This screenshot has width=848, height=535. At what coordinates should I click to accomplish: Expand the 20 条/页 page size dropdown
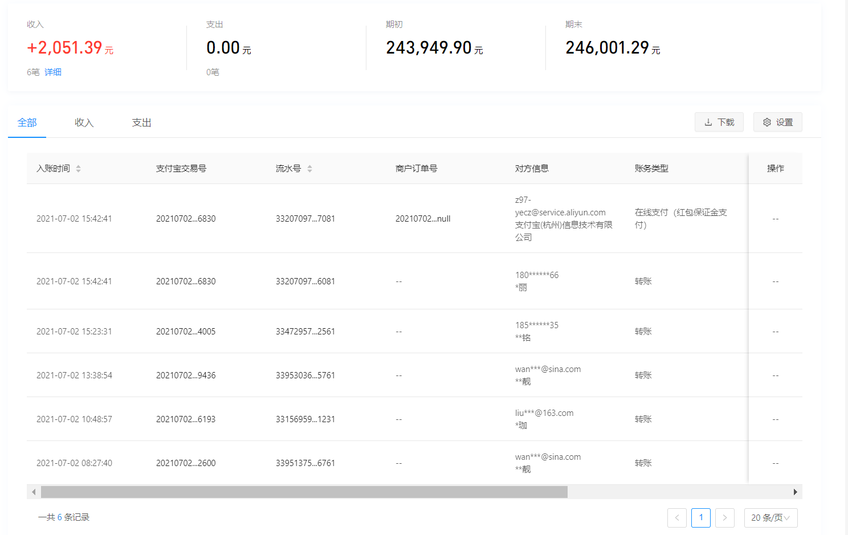[x=770, y=518]
